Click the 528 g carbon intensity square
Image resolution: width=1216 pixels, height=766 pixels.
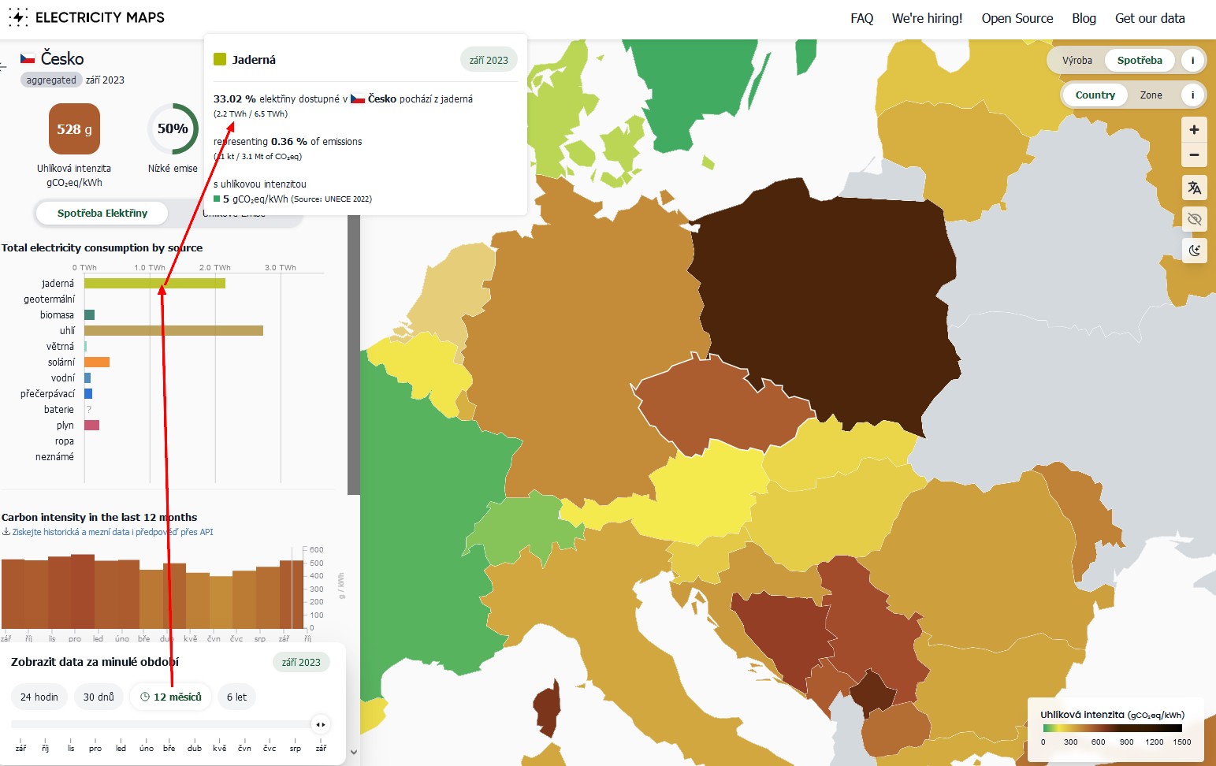tap(74, 129)
